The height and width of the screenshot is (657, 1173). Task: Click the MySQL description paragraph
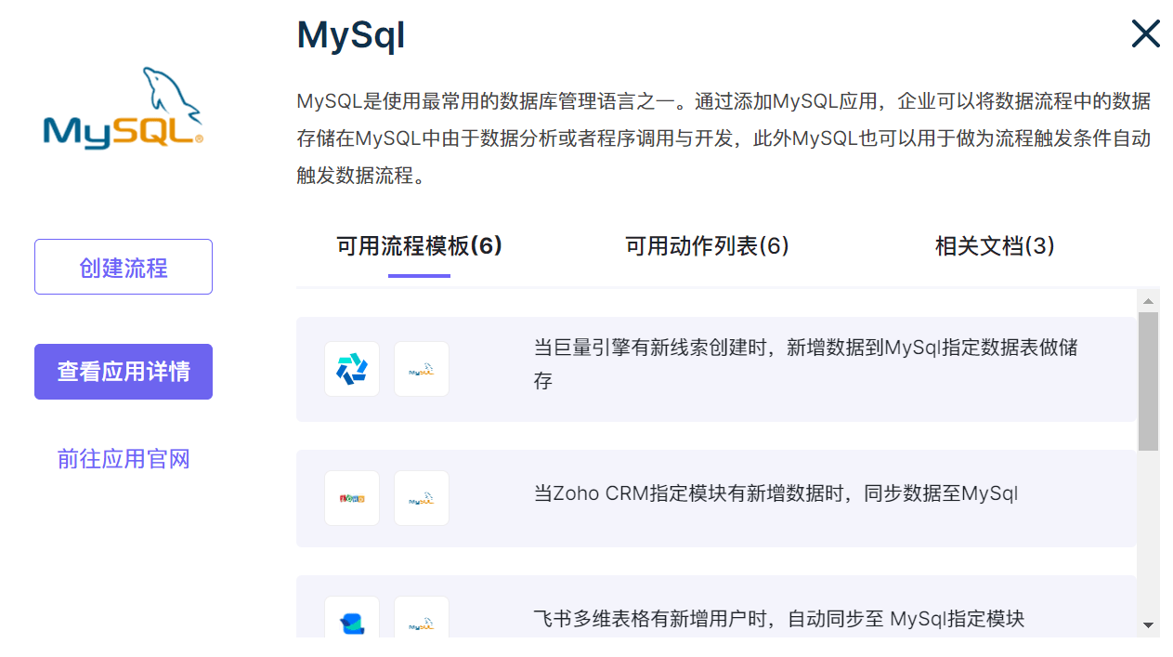point(723,138)
